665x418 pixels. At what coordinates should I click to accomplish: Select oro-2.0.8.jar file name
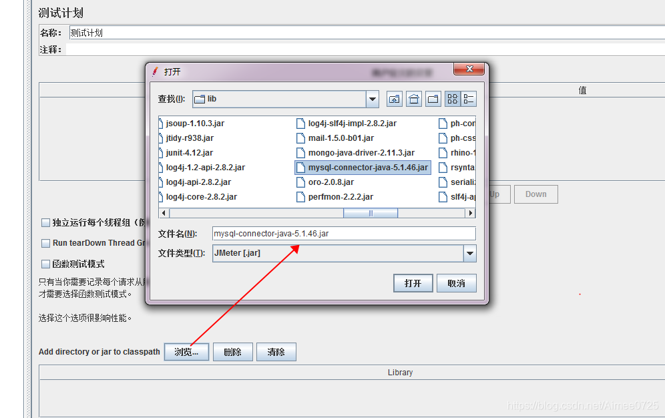330,182
